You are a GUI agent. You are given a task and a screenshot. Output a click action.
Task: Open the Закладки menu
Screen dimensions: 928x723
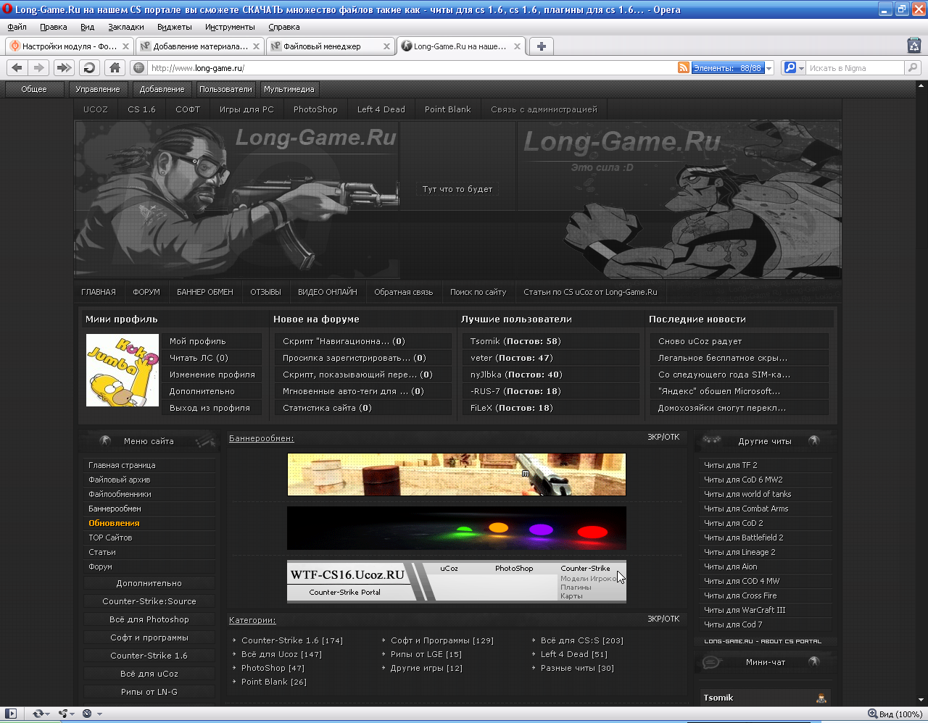coord(126,27)
